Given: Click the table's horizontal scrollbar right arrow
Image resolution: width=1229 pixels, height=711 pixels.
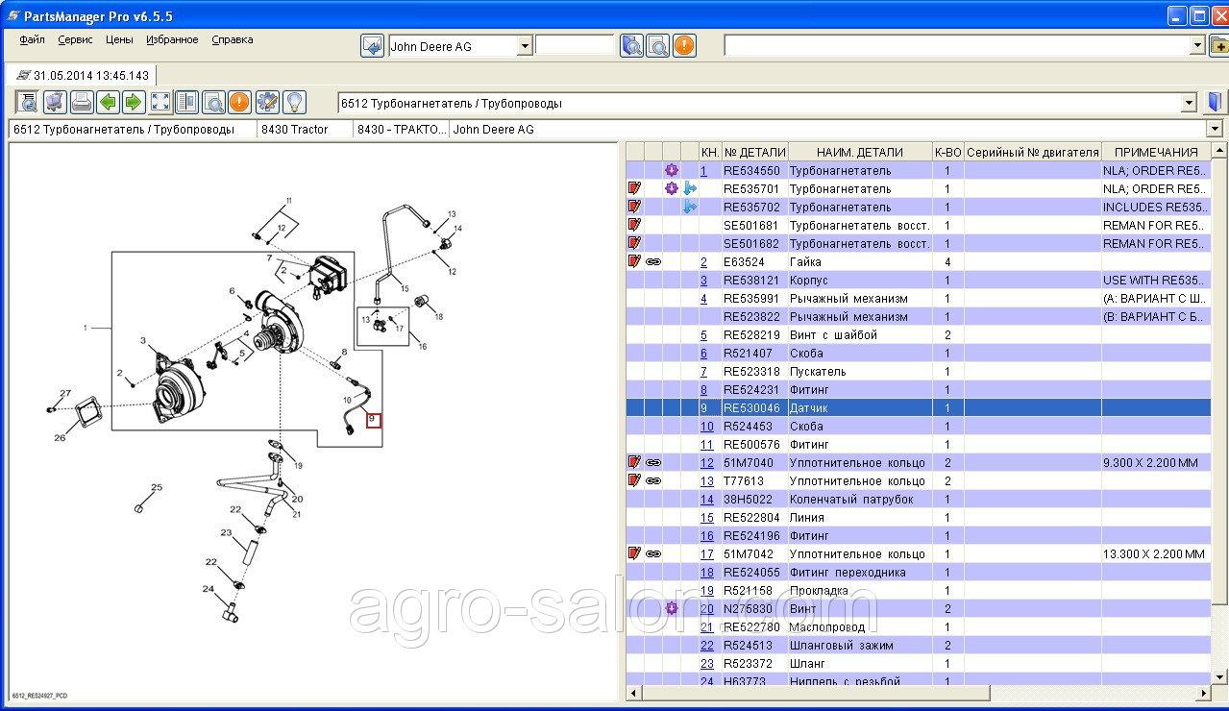Looking at the screenshot, I should [1205, 694].
